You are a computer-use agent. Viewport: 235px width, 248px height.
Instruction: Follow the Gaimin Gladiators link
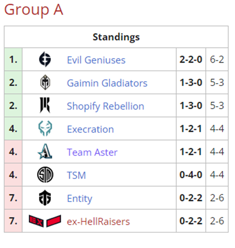pos(107,83)
